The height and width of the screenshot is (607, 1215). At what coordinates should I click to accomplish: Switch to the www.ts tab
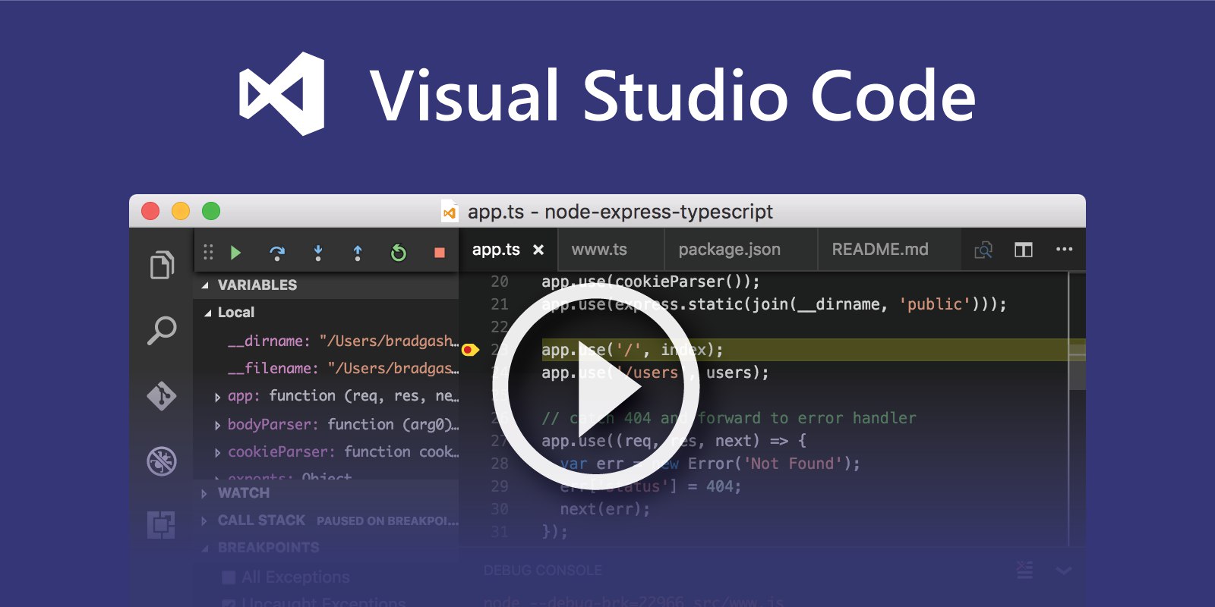point(599,250)
